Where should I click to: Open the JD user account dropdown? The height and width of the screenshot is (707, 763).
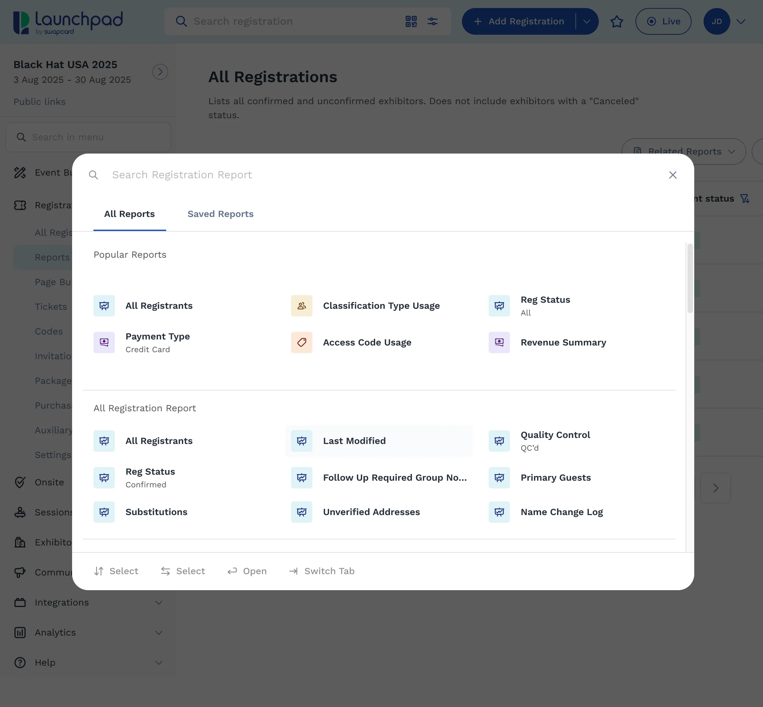point(741,21)
